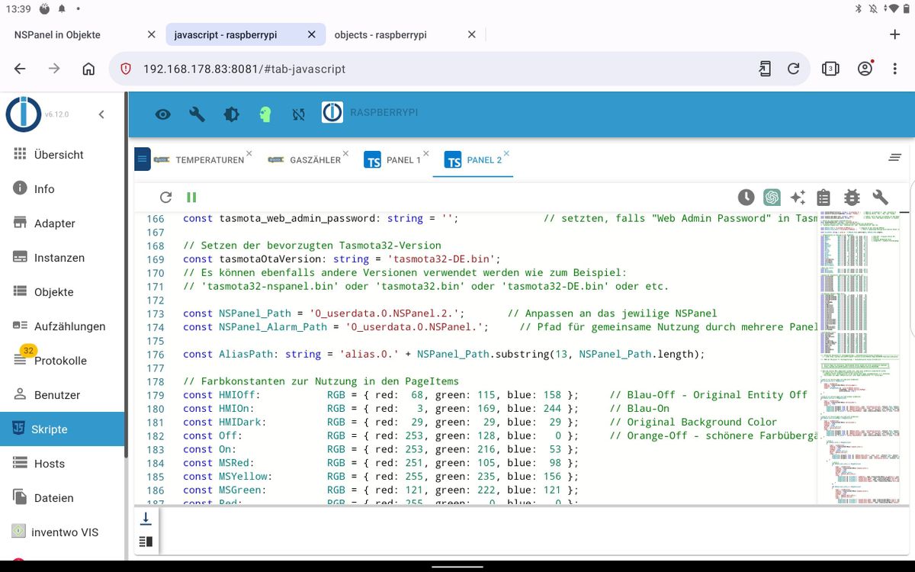Image resolution: width=915 pixels, height=572 pixels.
Task: Close objects - raspberrypi browser tab
Action: pos(471,34)
